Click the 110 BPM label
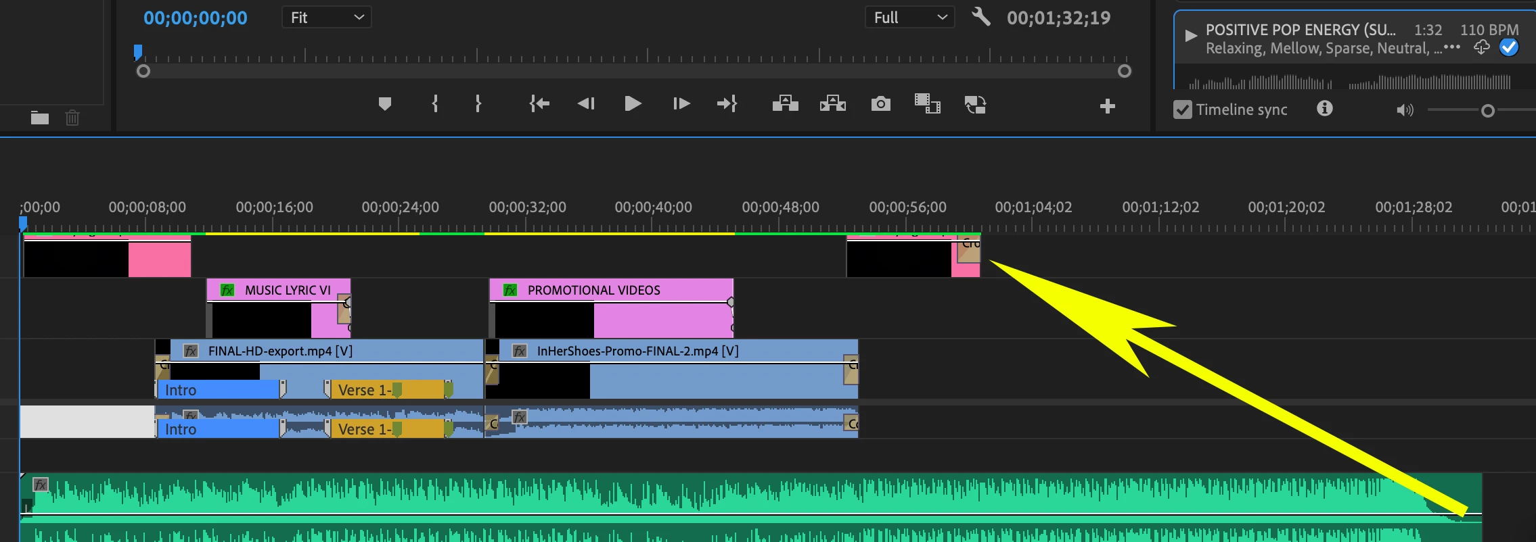 (1489, 30)
